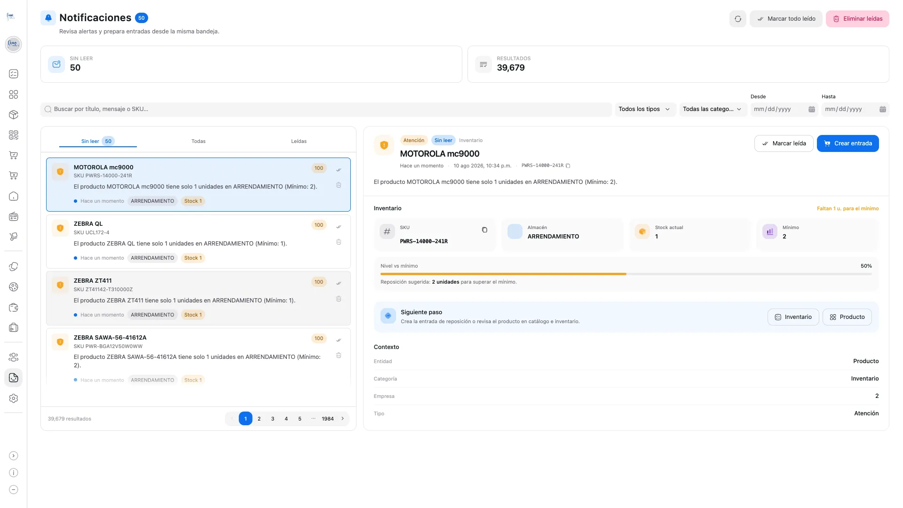Open the wallet sidebar icon
903x508 pixels.
(x=14, y=308)
